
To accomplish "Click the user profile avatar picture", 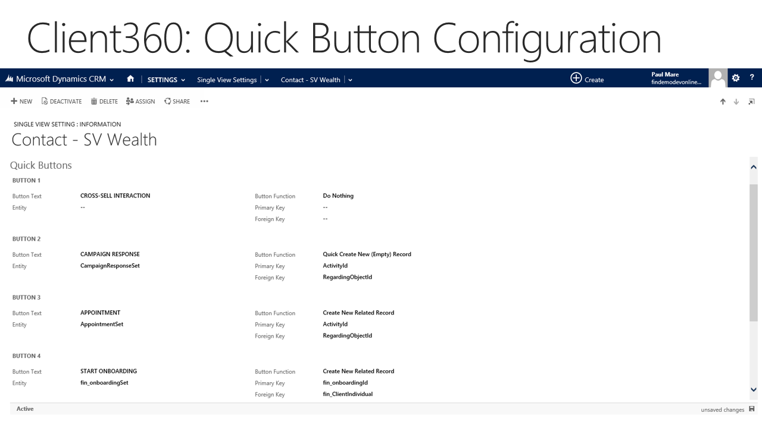I will click(718, 78).
